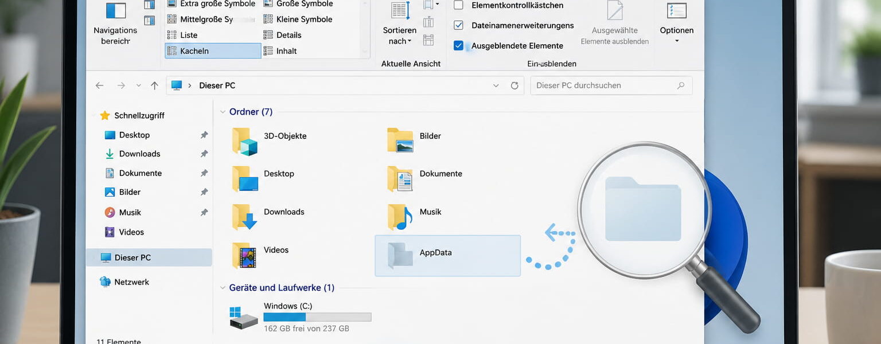Select the Downloads folder tile

[268, 217]
